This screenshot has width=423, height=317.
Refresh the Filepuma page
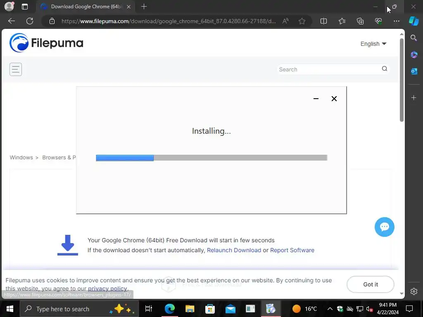point(30,21)
